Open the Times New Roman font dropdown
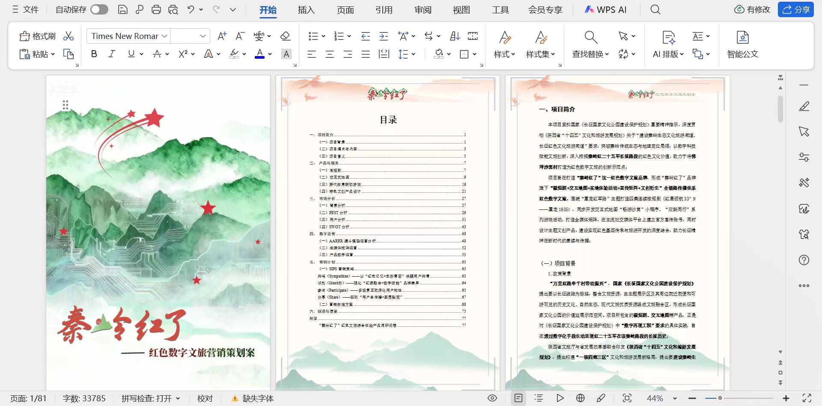Image resolution: width=822 pixels, height=406 pixels. tap(164, 36)
